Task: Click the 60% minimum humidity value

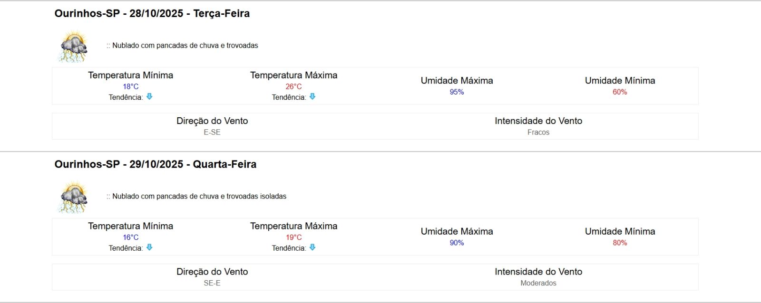Action: click(620, 92)
